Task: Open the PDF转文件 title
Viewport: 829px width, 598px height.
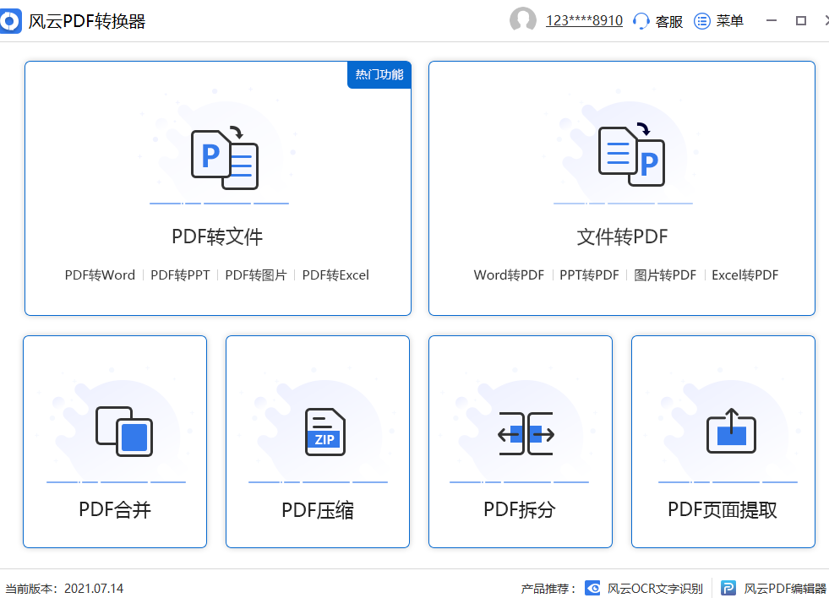Action: point(217,236)
